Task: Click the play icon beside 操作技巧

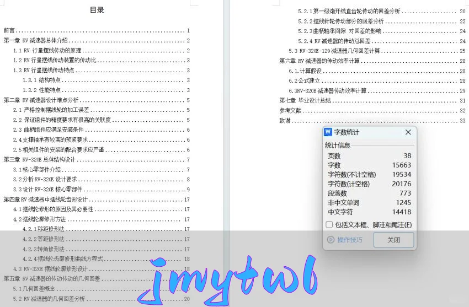Action: click(x=331, y=240)
